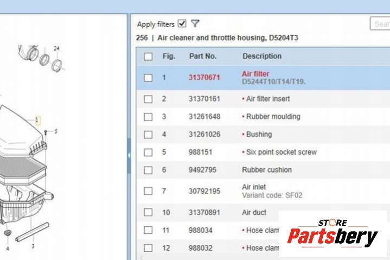Click callout number 1 on the diagram
Screen dimensions: 390x260
tap(37, 121)
